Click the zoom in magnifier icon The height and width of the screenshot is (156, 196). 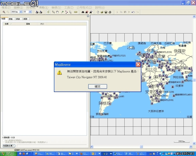(x=4, y=12)
